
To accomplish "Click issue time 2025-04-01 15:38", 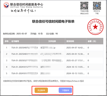I will [x=75, y=54].
